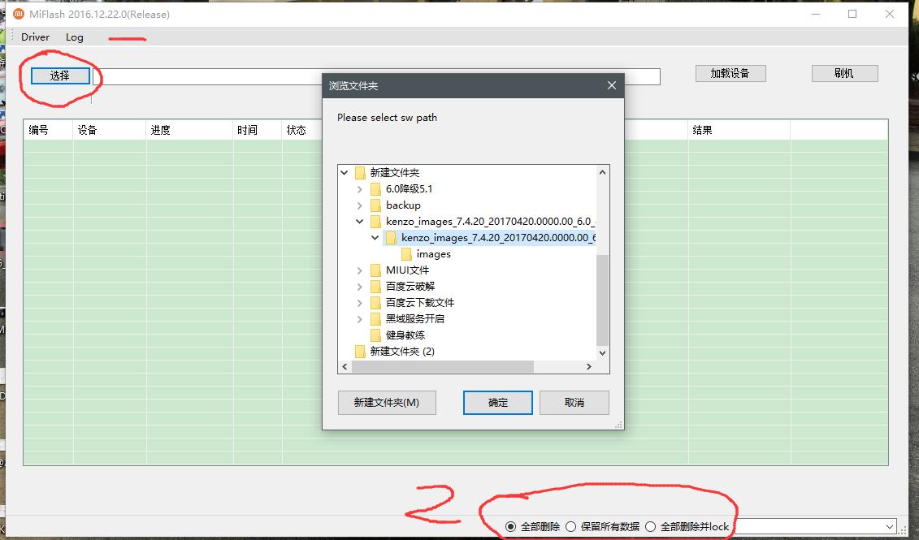Click the MIUI文件 folder icon
This screenshot has height=540, width=919.
coord(375,270)
